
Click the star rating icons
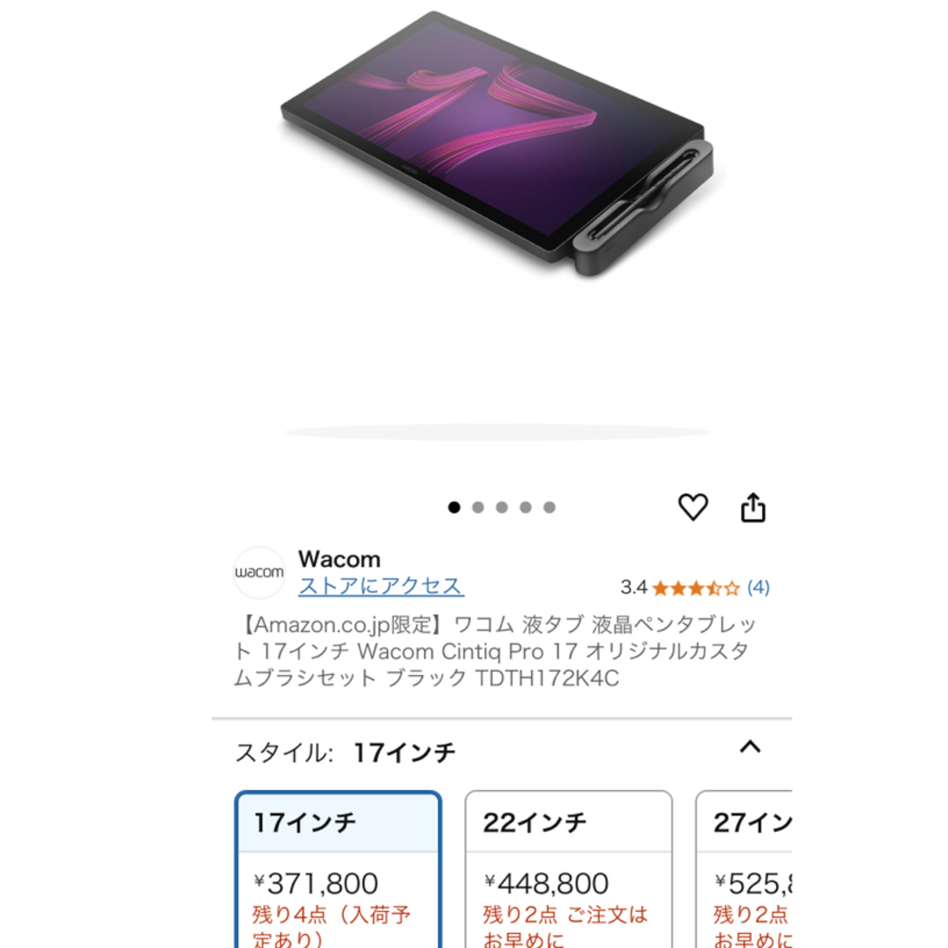point(696,587)
